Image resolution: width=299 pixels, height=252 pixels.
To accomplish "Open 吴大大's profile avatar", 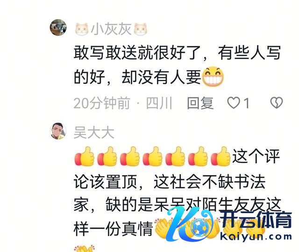I will 58,131.
